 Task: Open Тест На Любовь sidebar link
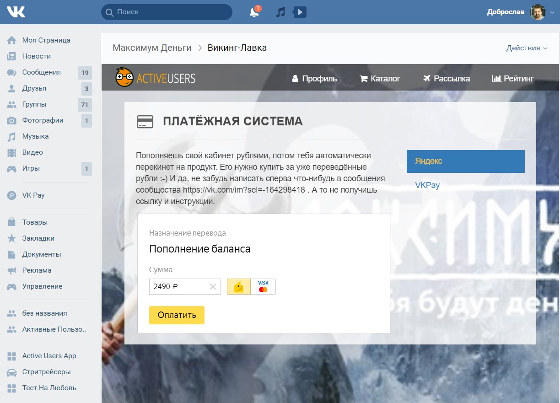tap(49, 388)
